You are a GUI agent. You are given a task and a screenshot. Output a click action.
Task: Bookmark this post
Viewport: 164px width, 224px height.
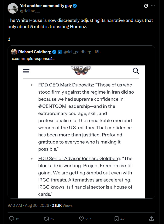coord(116,219)
